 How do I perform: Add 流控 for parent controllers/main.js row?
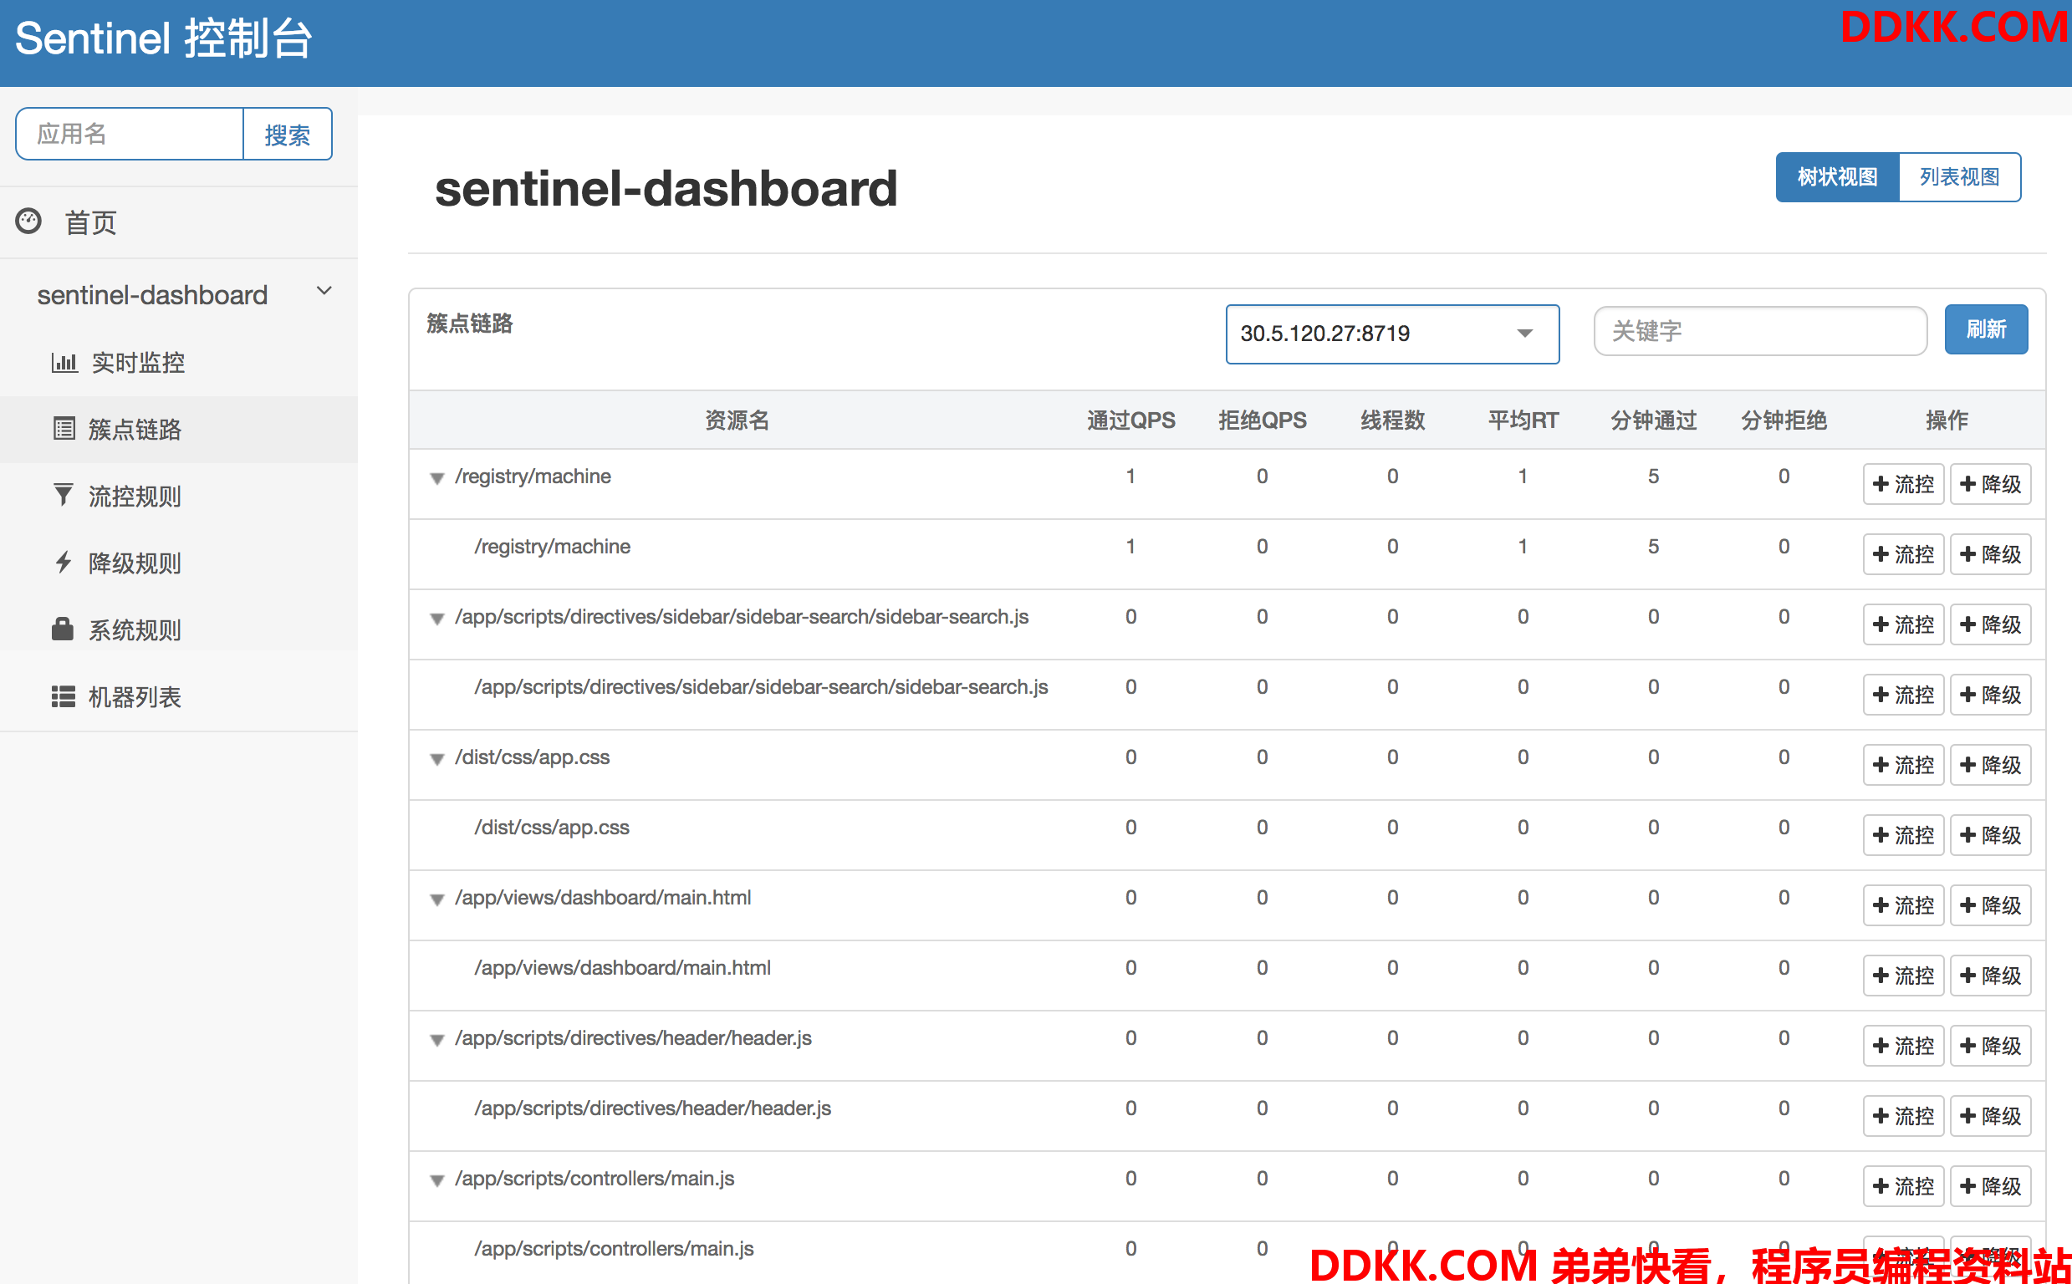(1903, 1186)
